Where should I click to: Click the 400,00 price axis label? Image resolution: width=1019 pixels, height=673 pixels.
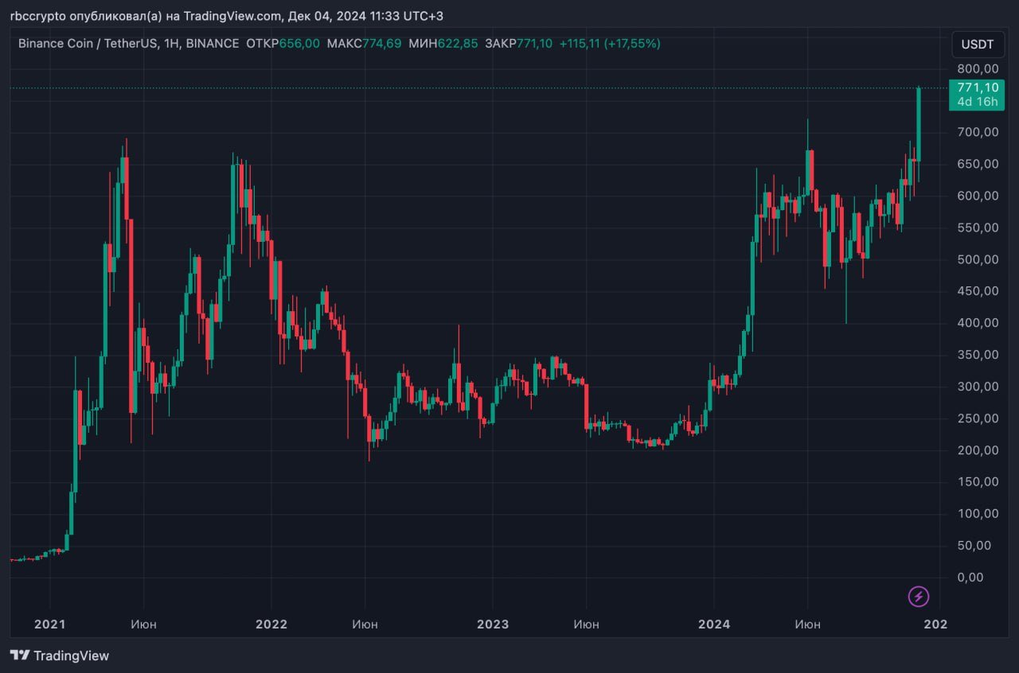tap(977, 323)
